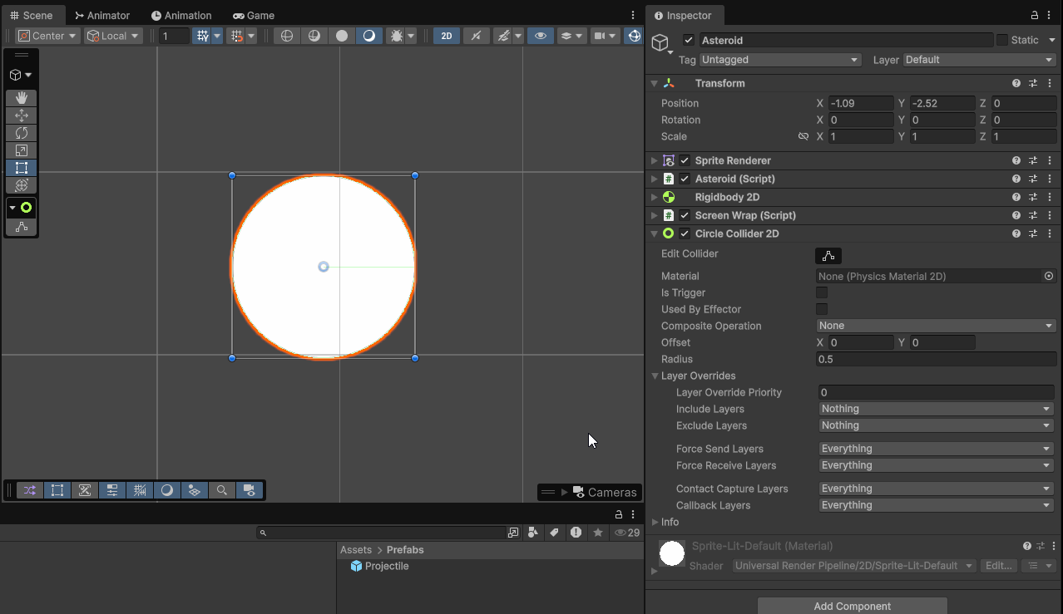This screenshot has width=1063, height=614.
Task: Expand the Rigidbody 2D component
Action: pos(655,197)
